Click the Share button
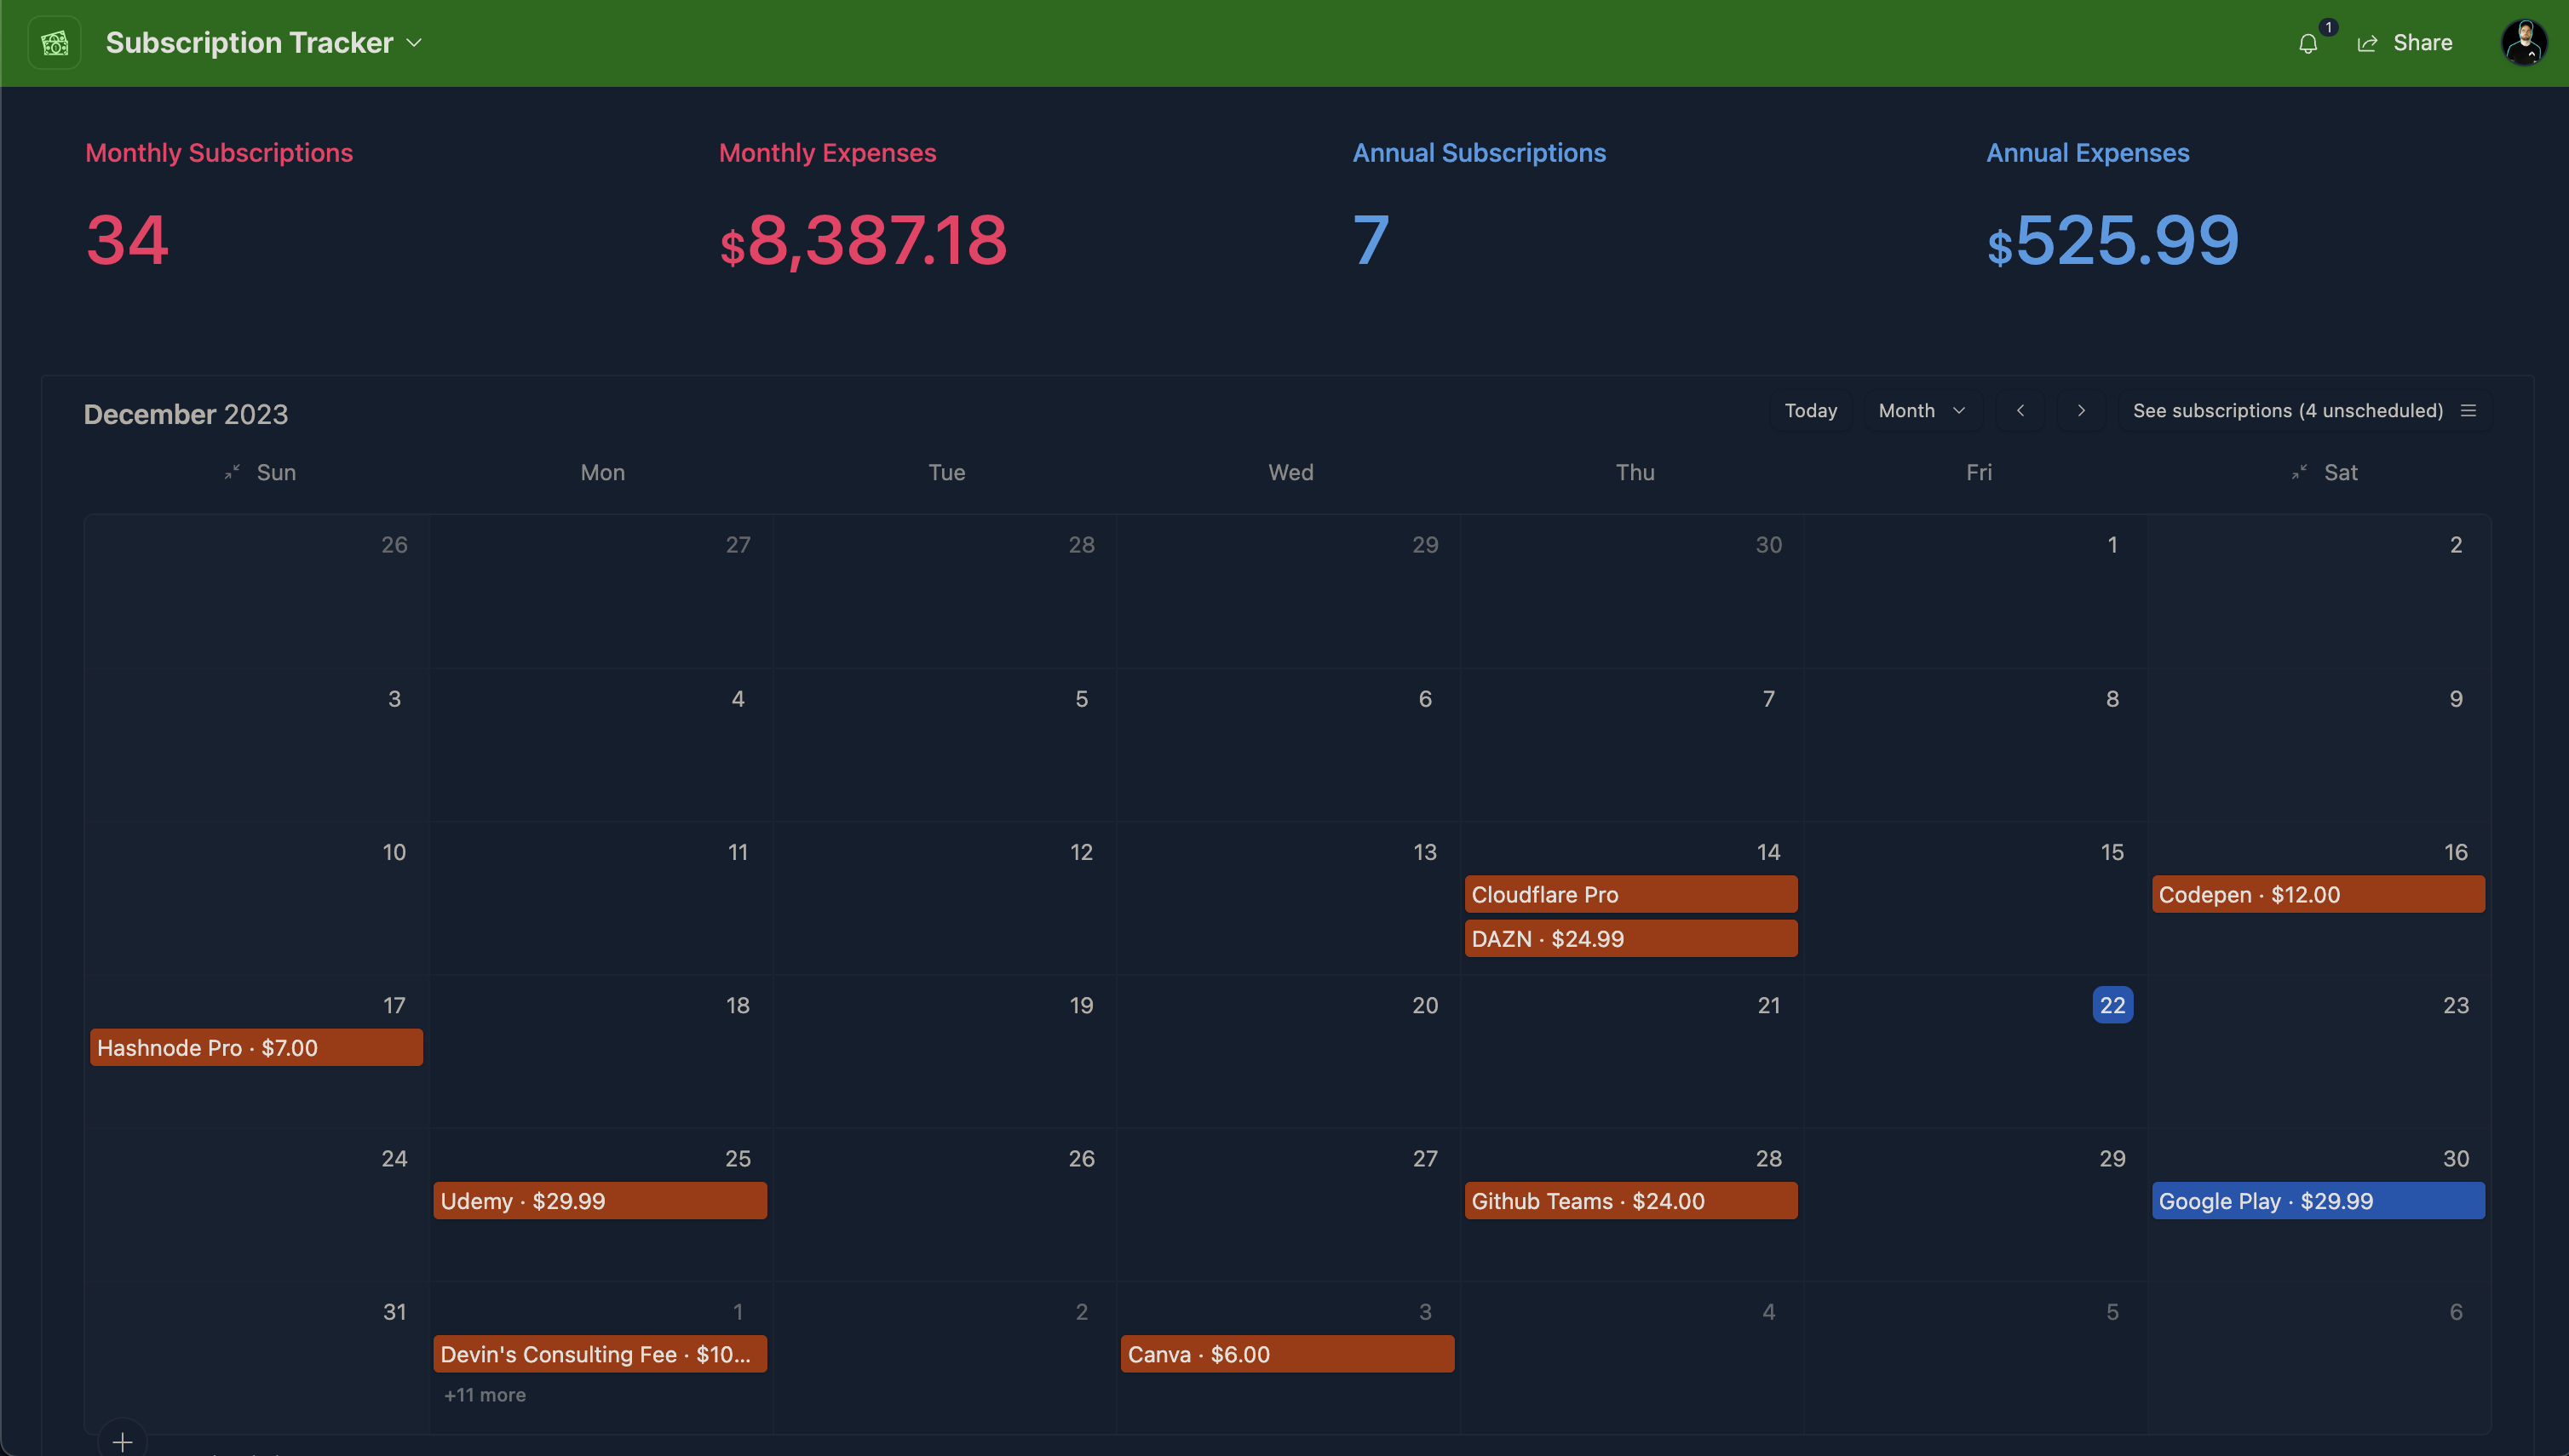Image resolution: width=2569 pixels, height=1456 pixels. pyautogui.click(x=2405, y=43)
